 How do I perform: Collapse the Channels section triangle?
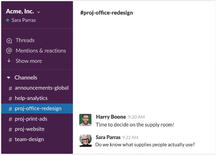coord(9,78)
